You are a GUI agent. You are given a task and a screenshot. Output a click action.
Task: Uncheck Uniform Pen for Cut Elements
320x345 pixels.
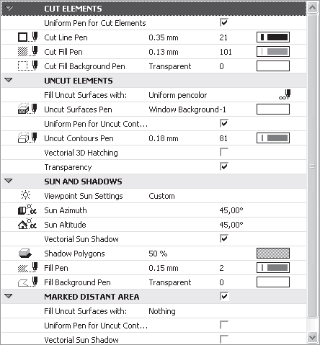224,22
